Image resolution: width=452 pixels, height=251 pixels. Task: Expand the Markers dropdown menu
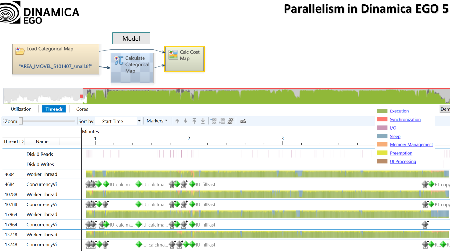pyautogui.click(x=157, y=121)
